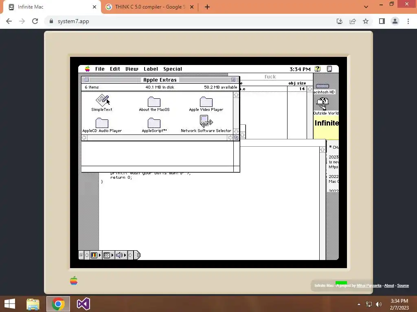Click the obj size value 14 in project window
The image size is (417, 312).
pos(302,89)
